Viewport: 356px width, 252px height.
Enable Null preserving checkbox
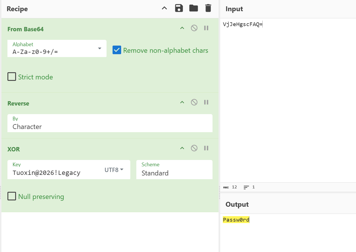pos(12,196)
